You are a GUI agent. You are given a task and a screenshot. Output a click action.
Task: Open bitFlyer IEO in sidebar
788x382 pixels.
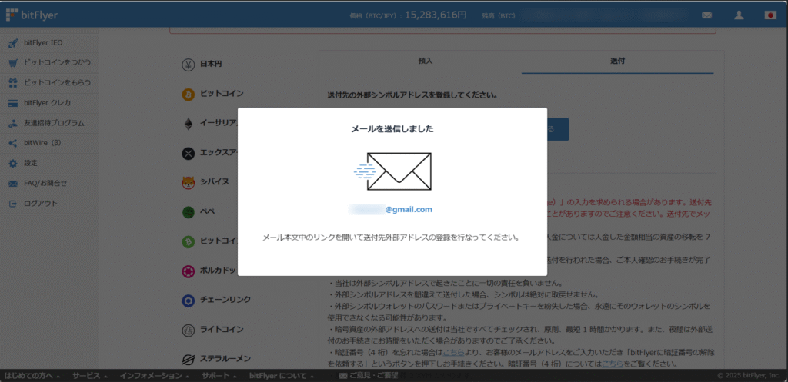coord(43,43)
